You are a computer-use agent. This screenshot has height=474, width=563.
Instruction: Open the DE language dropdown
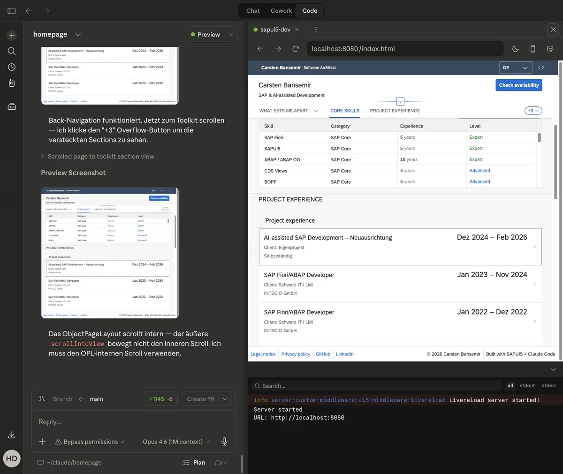(515, 68)
